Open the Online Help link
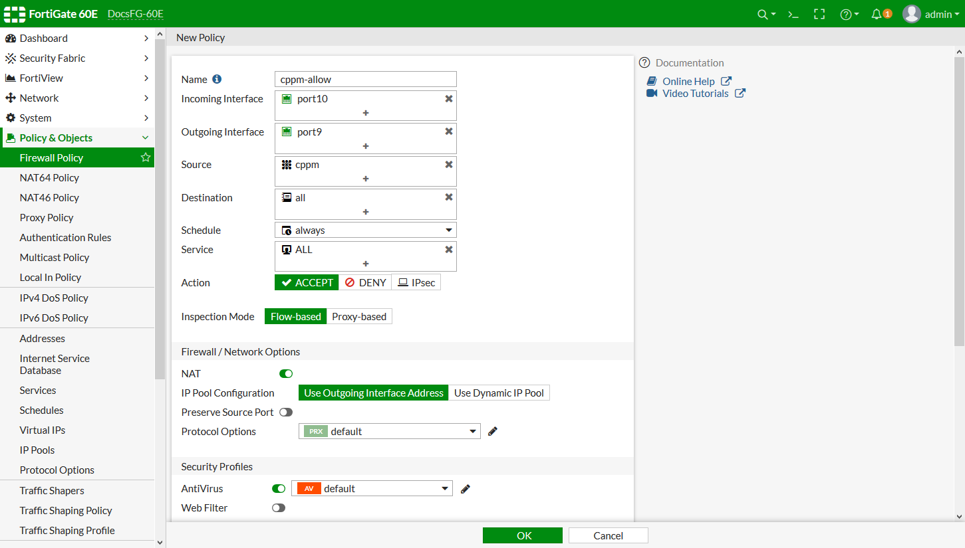 click(688, 81)
